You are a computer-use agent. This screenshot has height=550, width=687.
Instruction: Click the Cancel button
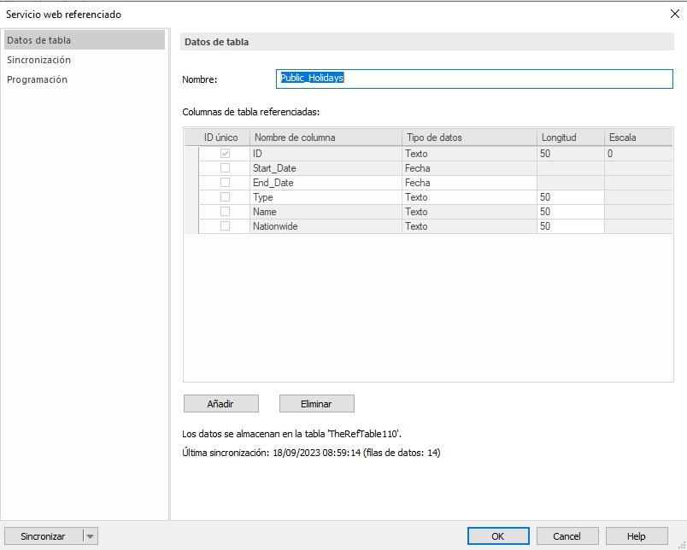tap(567, 536)
